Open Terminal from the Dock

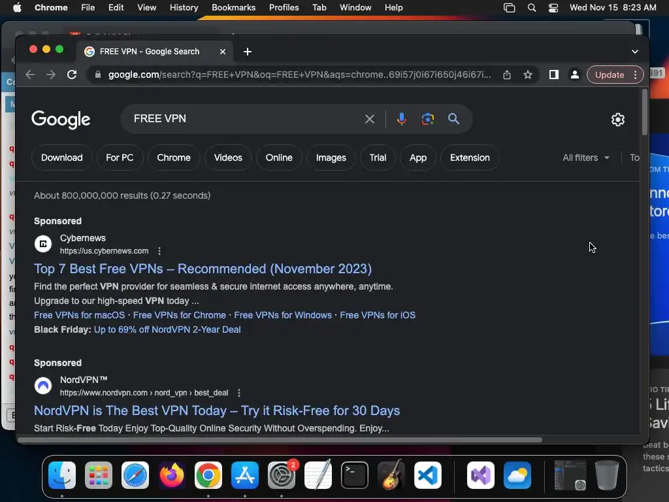point(355,475)
